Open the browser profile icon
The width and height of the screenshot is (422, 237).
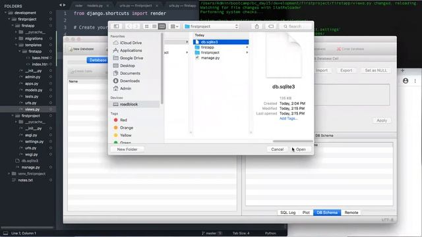[406, 81]
